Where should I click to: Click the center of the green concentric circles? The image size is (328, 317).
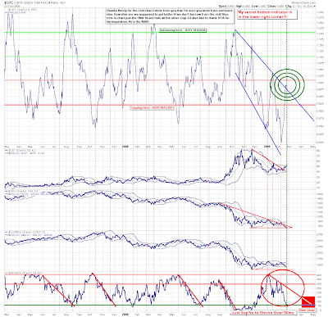tap(287, 84)
